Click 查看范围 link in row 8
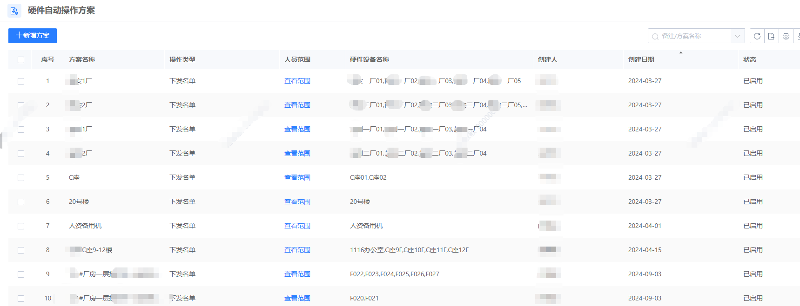 (297, 250)
